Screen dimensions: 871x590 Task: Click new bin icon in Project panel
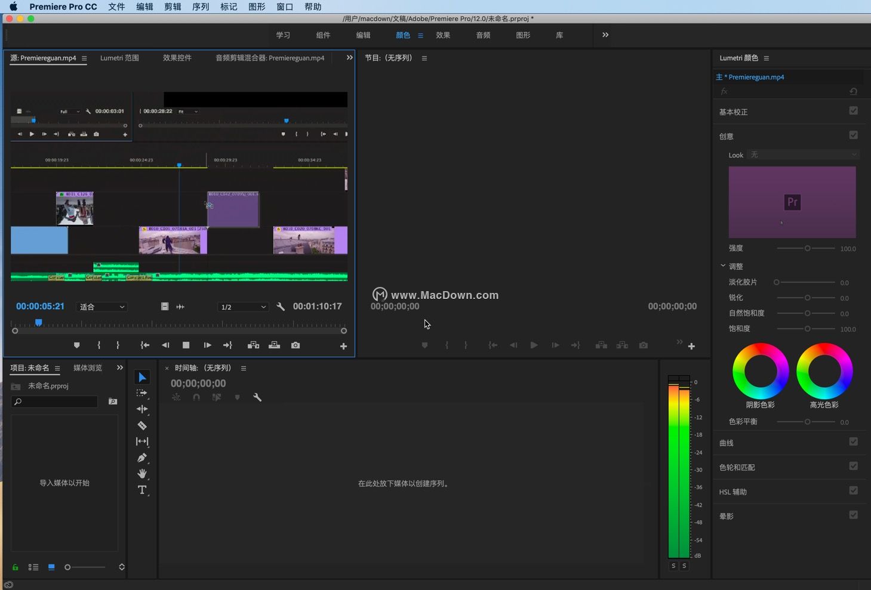pos(113,401)
